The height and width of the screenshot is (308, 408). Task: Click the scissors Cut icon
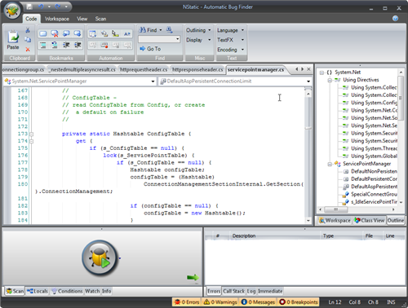click(x=28, y=30)
